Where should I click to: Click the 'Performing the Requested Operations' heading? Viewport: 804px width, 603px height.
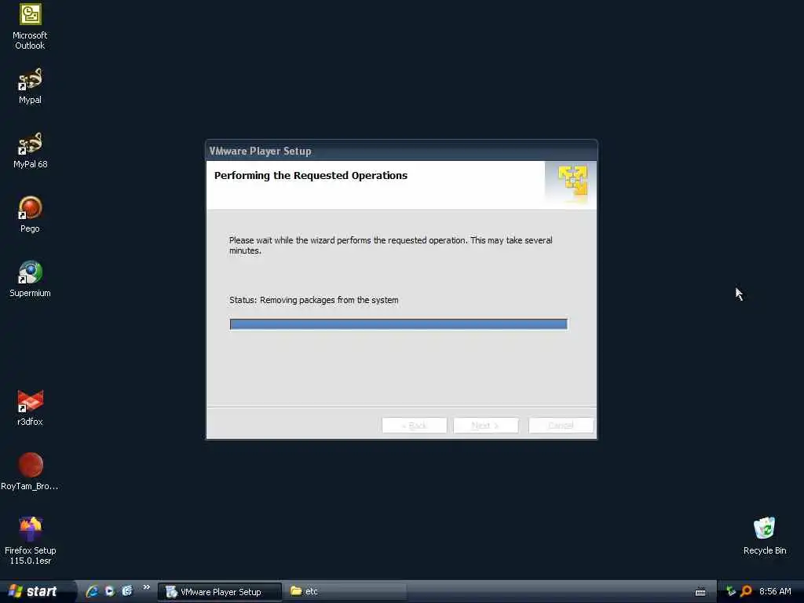pos(311,175)
